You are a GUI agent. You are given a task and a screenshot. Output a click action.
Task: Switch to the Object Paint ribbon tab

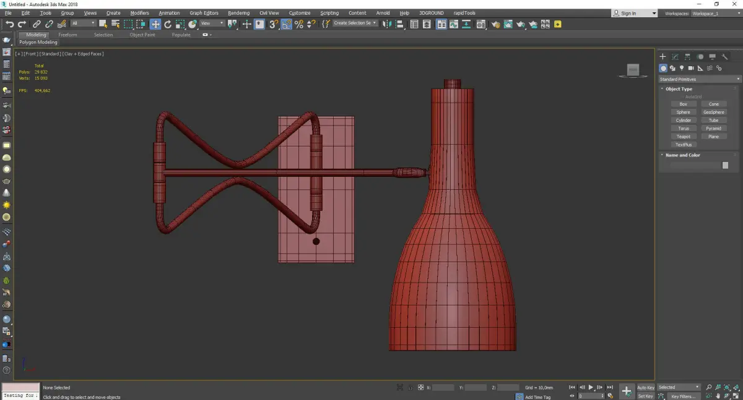142,35
